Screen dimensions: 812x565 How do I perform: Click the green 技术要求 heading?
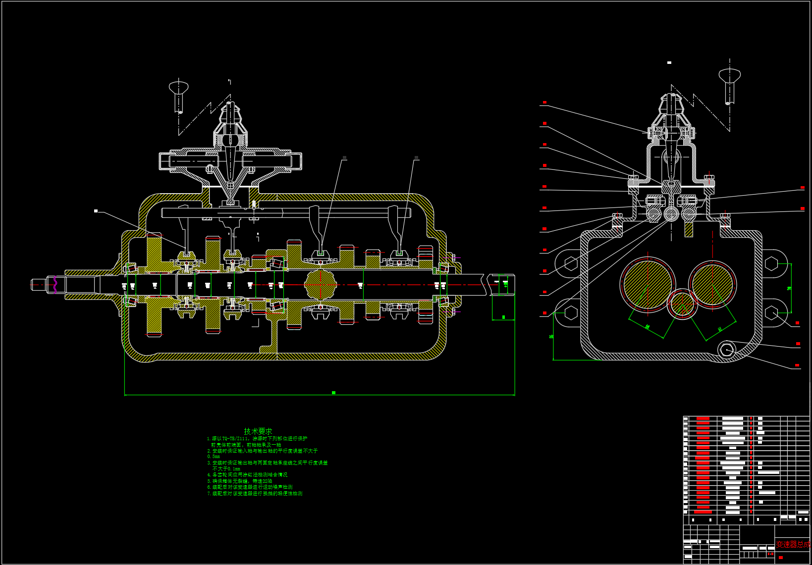coord(258,431)
